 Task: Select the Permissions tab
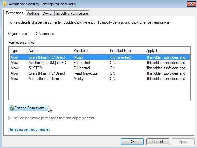(14, 13)
